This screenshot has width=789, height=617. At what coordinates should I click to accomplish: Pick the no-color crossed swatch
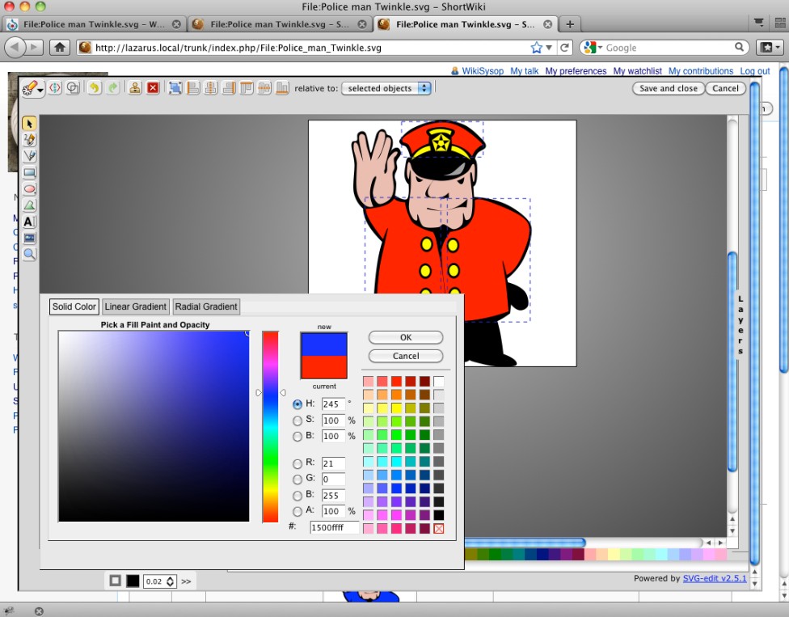pyautogui.click(x=439, y=528)
